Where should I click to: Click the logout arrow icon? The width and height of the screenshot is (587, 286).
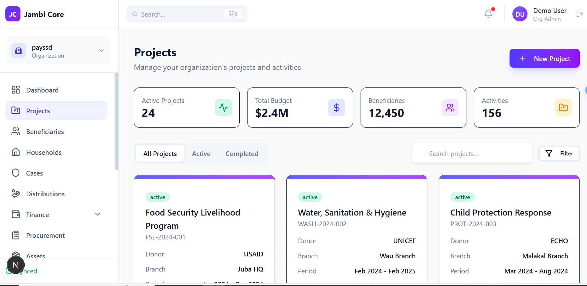tap(579, 14)
